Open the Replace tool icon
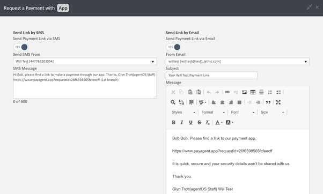This screenshot has height=194, width=323. coord(181,102)
